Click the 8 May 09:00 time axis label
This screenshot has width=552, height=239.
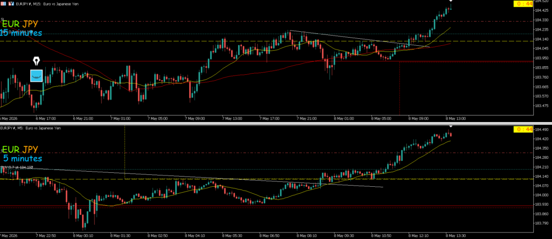tap(418, 118)
